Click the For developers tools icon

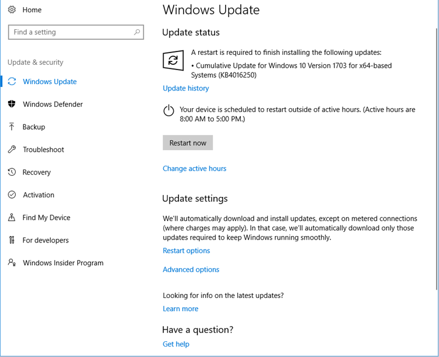point(12,240)
